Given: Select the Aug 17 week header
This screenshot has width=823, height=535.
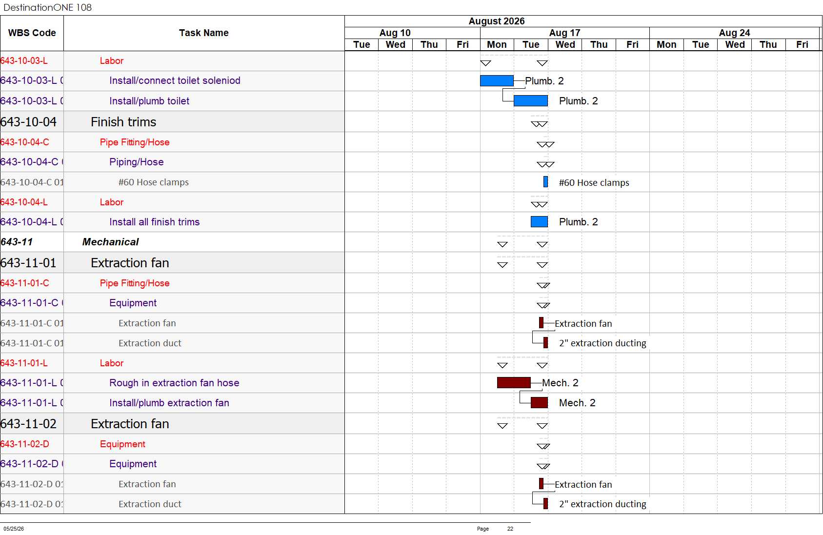Looking at the screenshot, I should (564, 33).
